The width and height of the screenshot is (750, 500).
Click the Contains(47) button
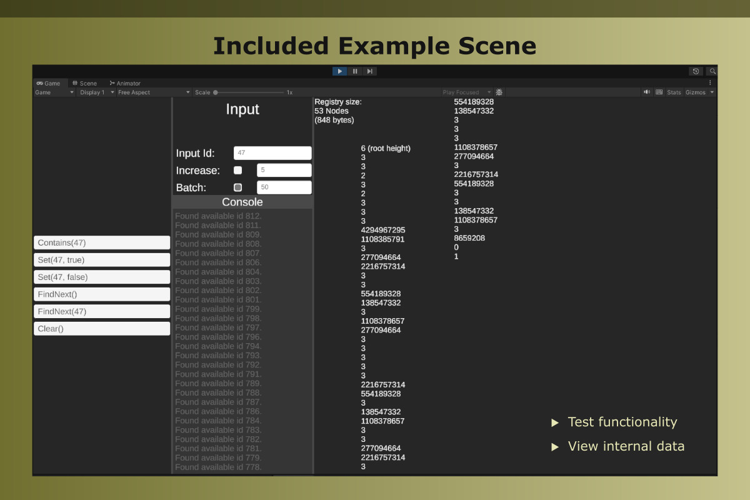[x=102, y=242]
